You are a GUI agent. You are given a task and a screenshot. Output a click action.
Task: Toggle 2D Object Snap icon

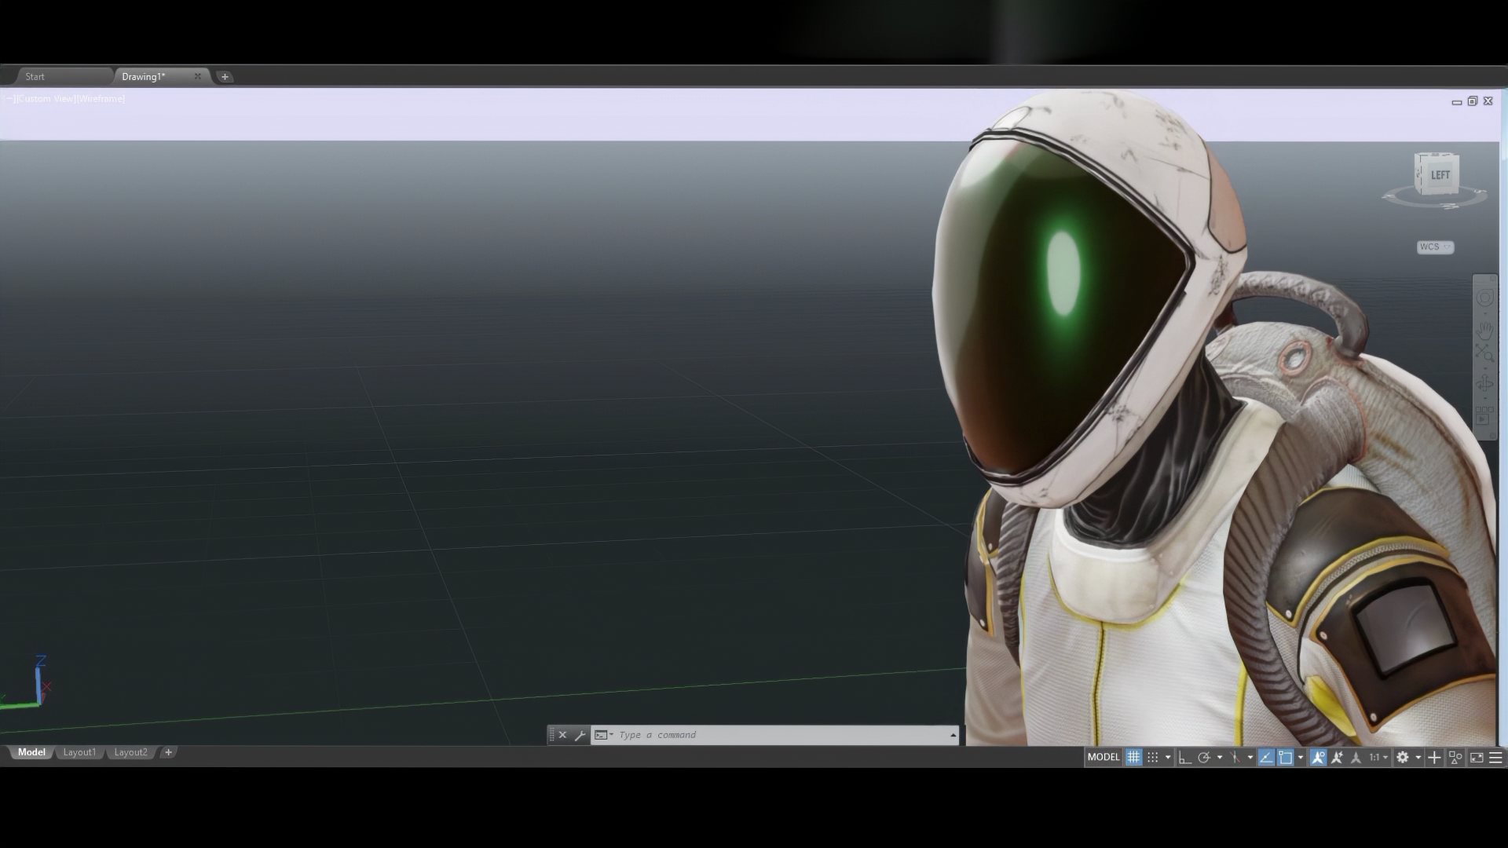coord(1285,757)
